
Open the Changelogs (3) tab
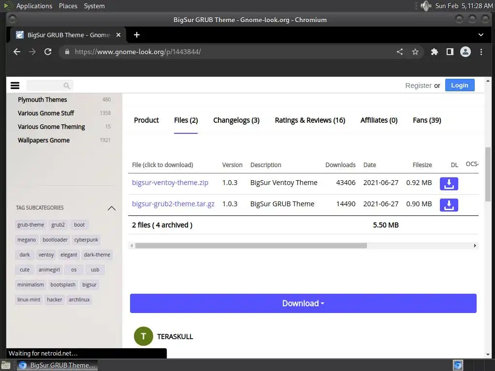click(236, 120)
